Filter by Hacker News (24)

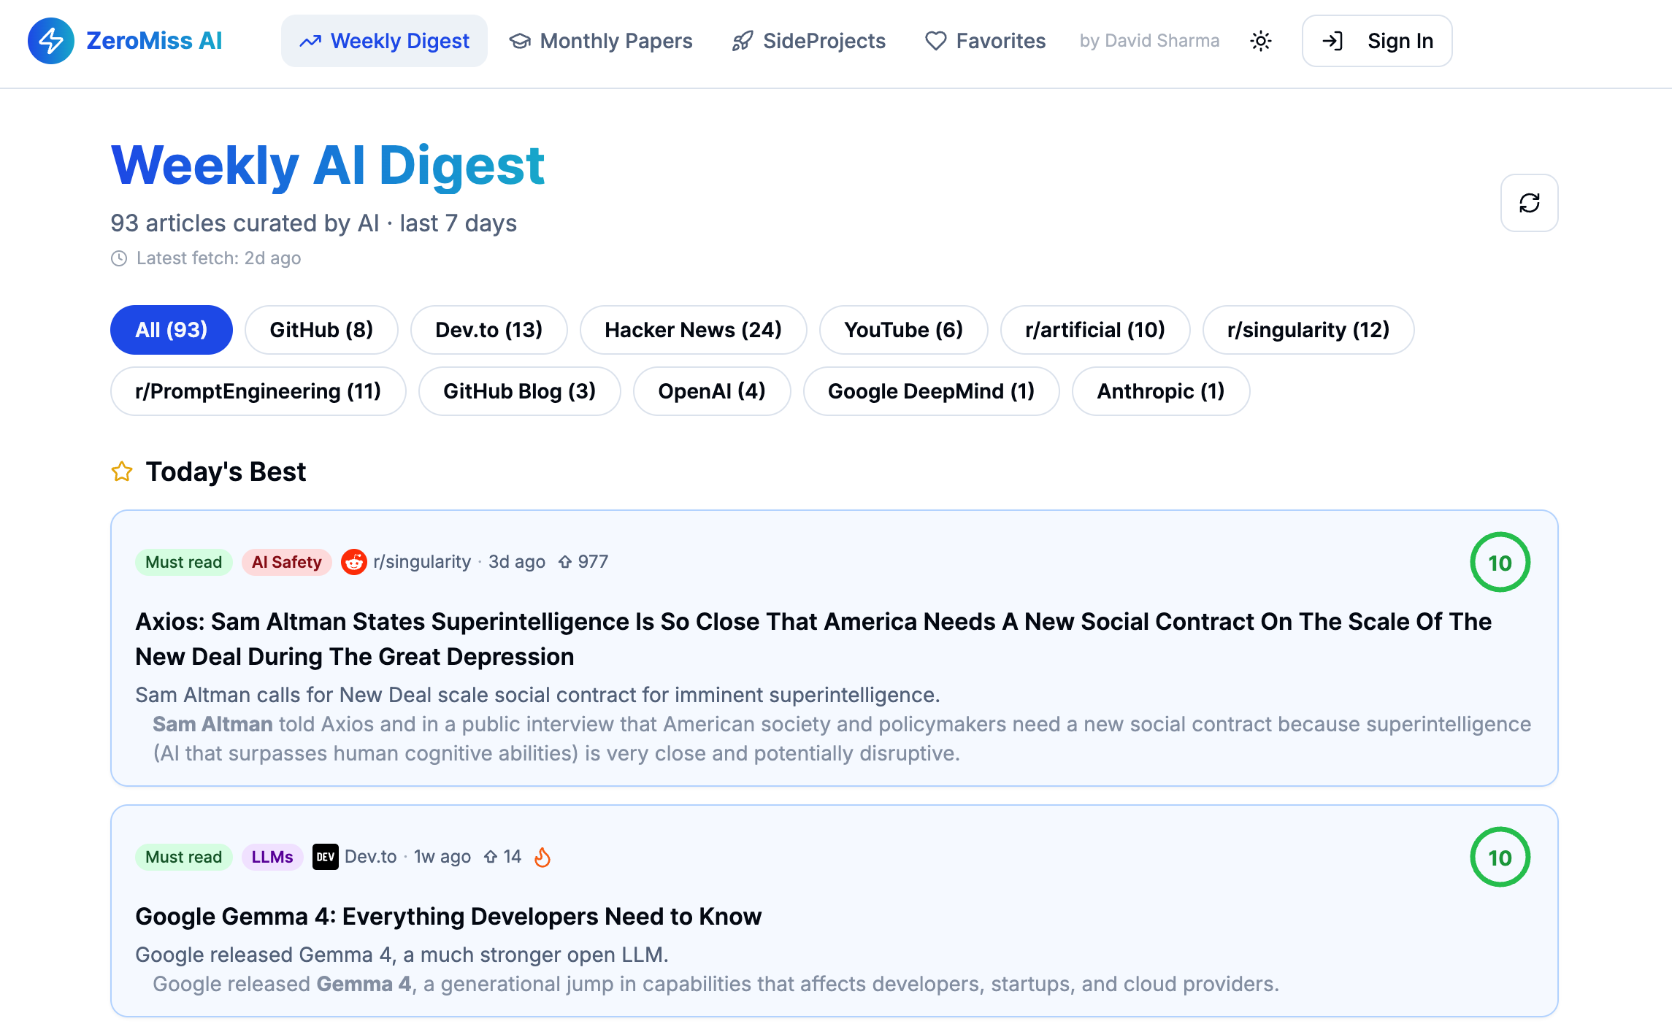click(693, 330)
